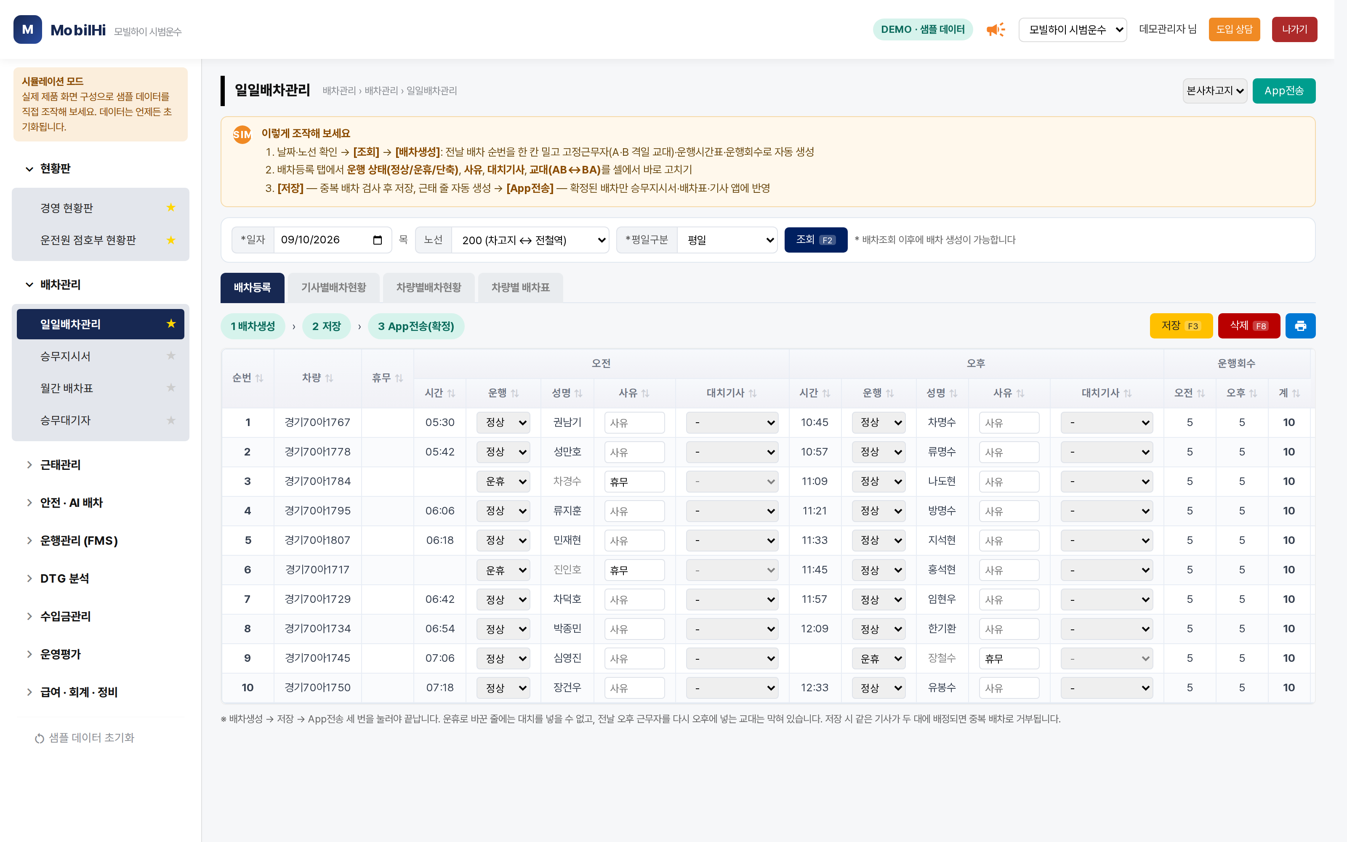This screenshot has width=1347, height=842.
Task: Collapse the 배차관리 sidebar section
Action: (100, 285)
